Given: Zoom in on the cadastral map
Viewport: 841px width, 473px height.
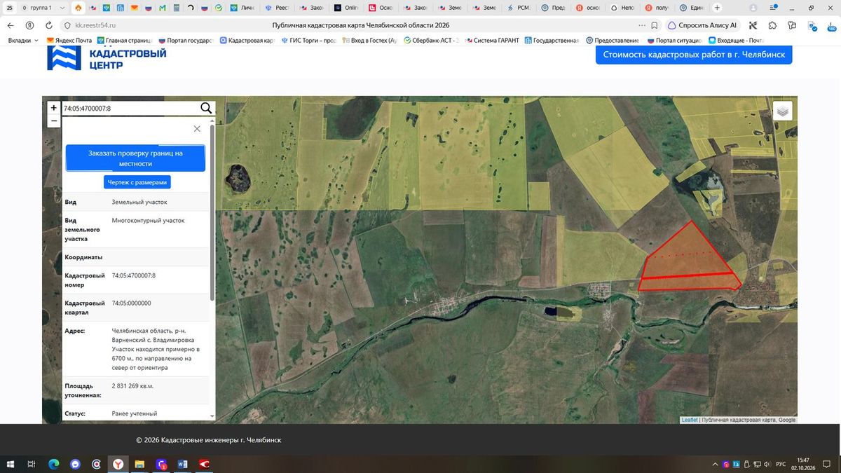Looking at the screenshot, I should (x=53, y=108).
